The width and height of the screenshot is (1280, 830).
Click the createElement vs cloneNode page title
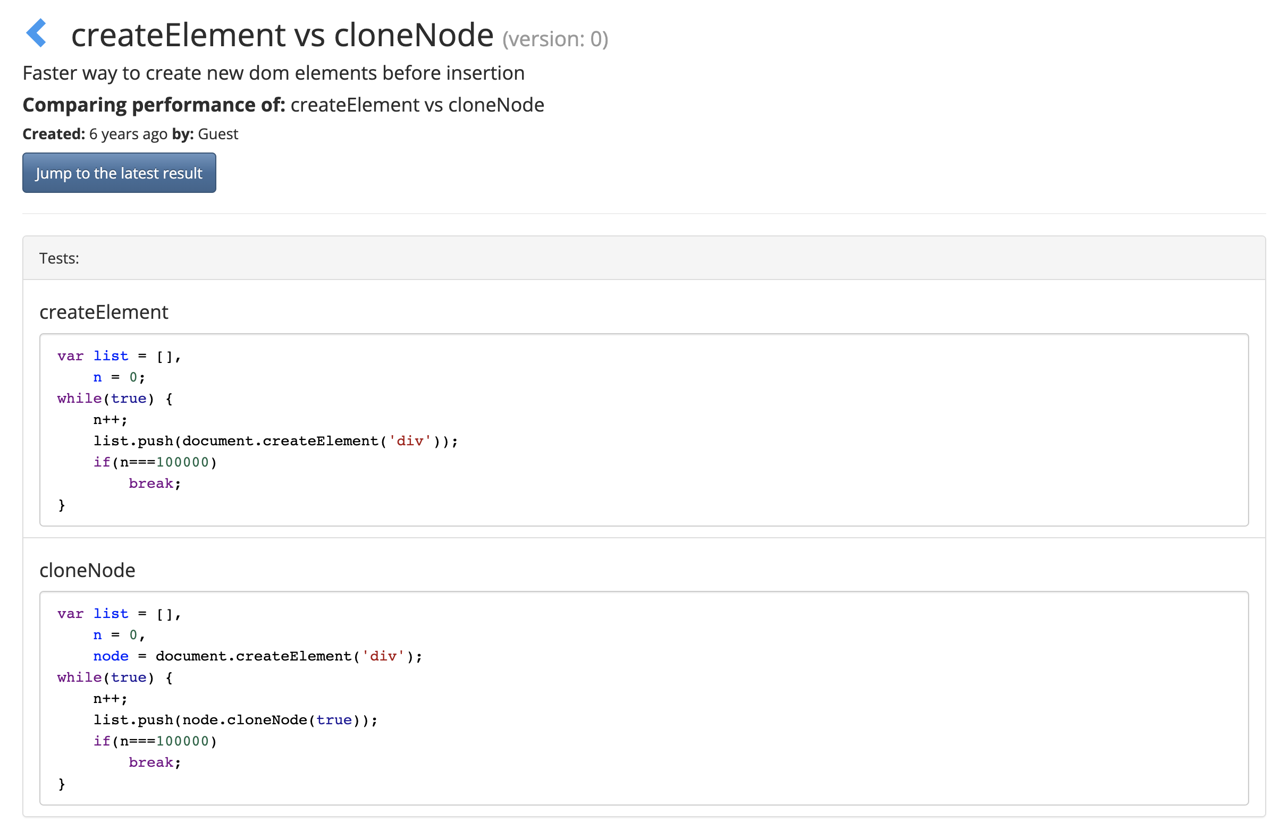click(282, 36)
